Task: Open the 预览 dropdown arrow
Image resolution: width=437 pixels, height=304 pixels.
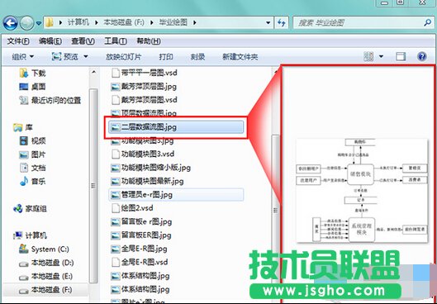Action: 86,57
